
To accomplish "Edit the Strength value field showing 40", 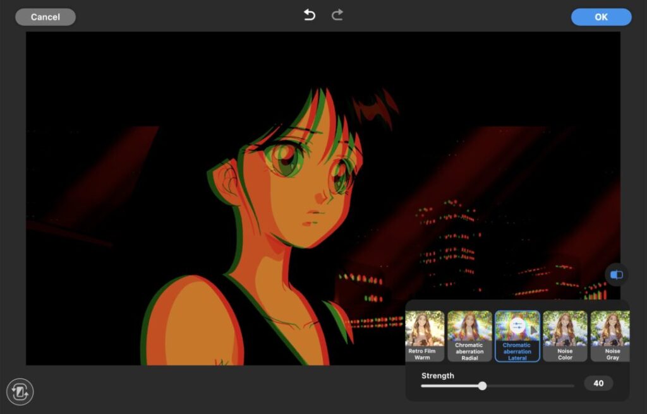I will (598, 383).
